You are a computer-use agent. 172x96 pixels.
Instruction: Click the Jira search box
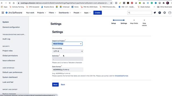pos(139,13)
